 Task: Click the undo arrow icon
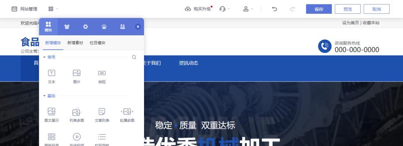(x=275, y=9)
